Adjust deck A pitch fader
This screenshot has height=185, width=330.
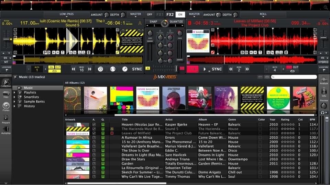[6, 39]
